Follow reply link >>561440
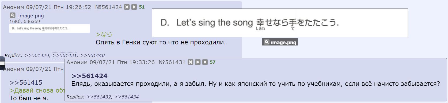 [x=92, y=55]
